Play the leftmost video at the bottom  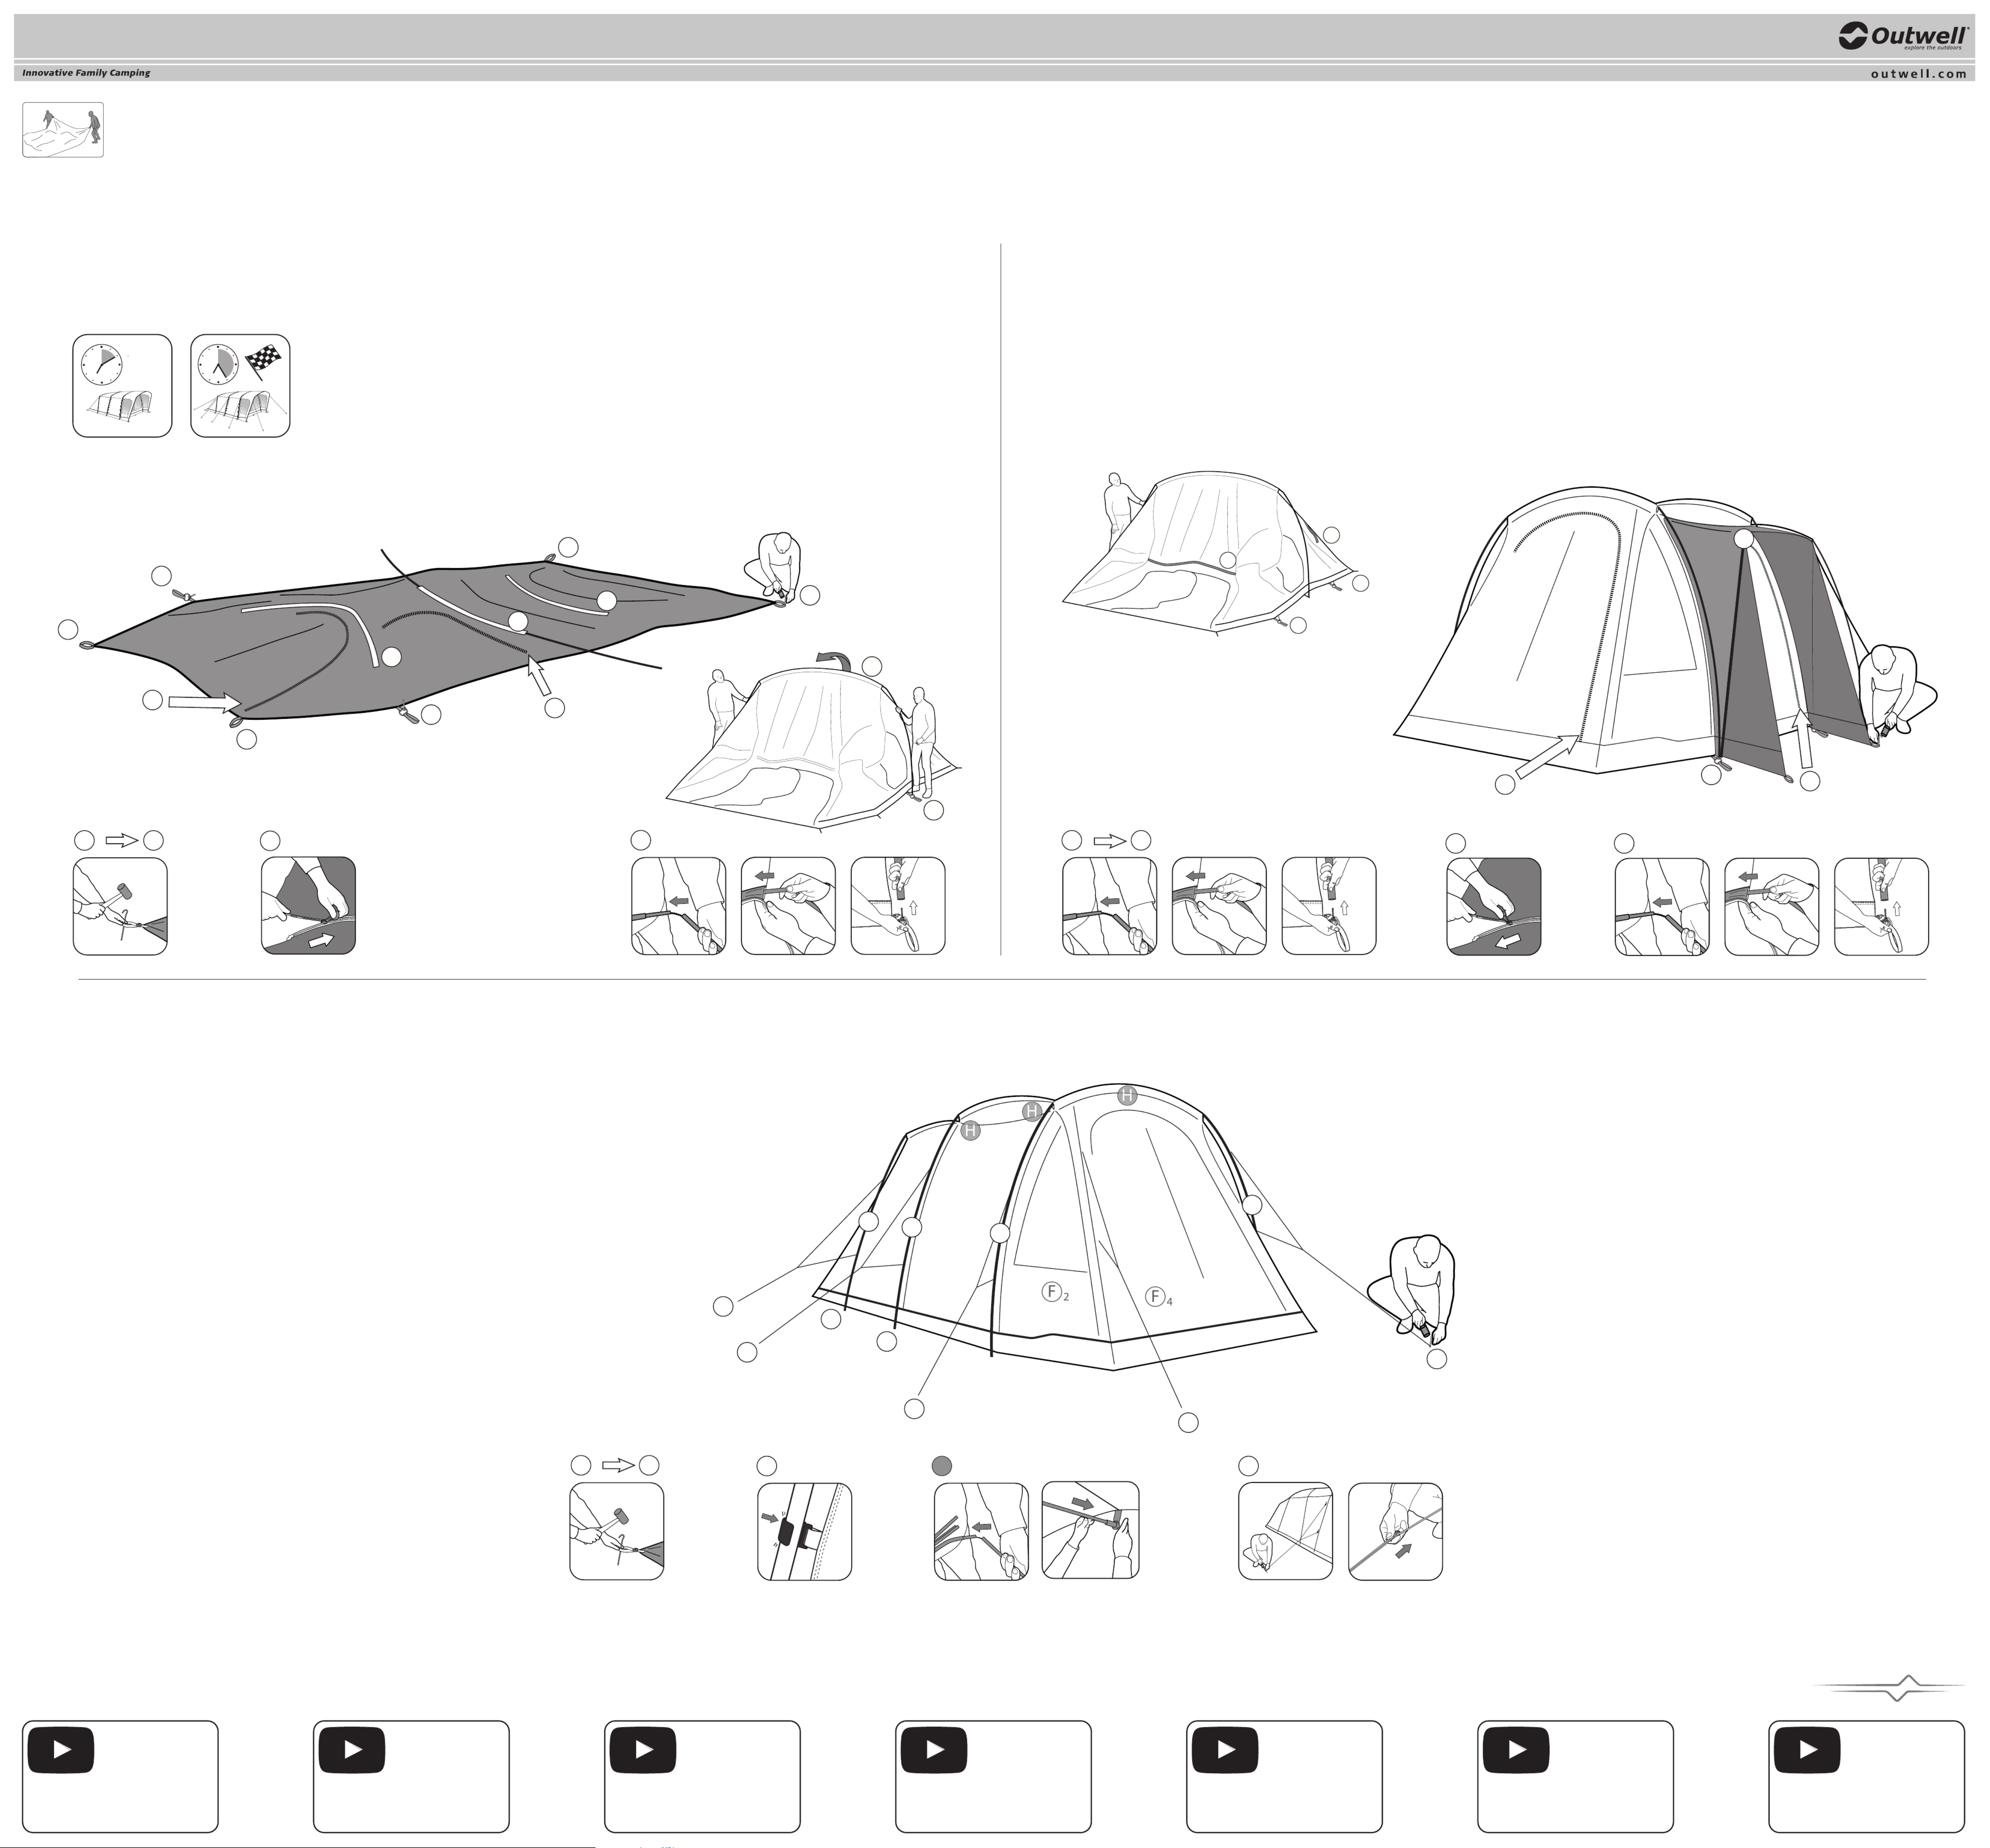tap(61, 1750)
